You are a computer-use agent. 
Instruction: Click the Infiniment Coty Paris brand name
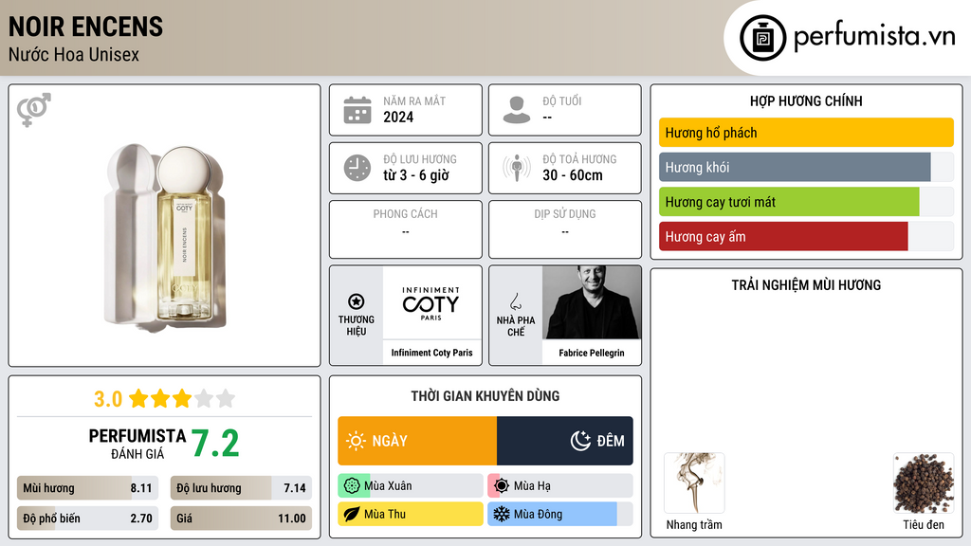431,353
